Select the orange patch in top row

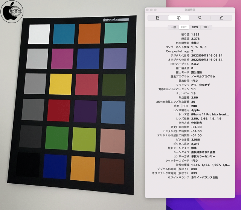pos(90,34)
